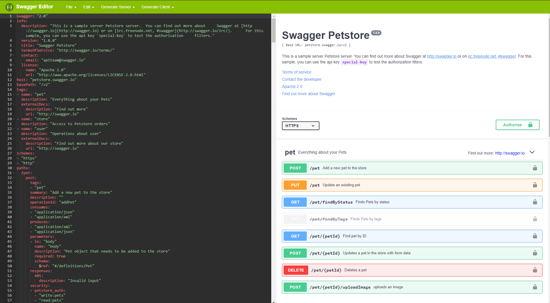Click lock icon on DELETE /pet/{petId} row
The height and width of the screenshot is (303, 550).
tap(535, 270)
